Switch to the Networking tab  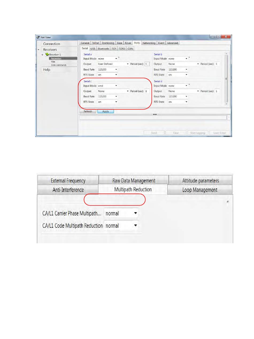pyautogui.click(x=149, y=43)
